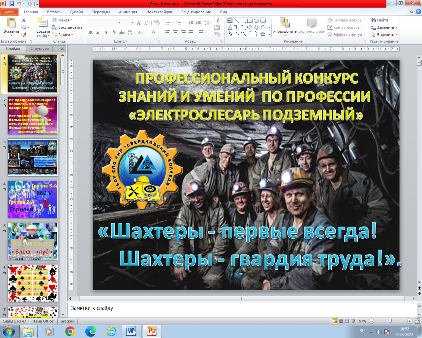Open Chrome from the taskbar
Viewport: 422px width, 338px height.
[x=70, y=331]
